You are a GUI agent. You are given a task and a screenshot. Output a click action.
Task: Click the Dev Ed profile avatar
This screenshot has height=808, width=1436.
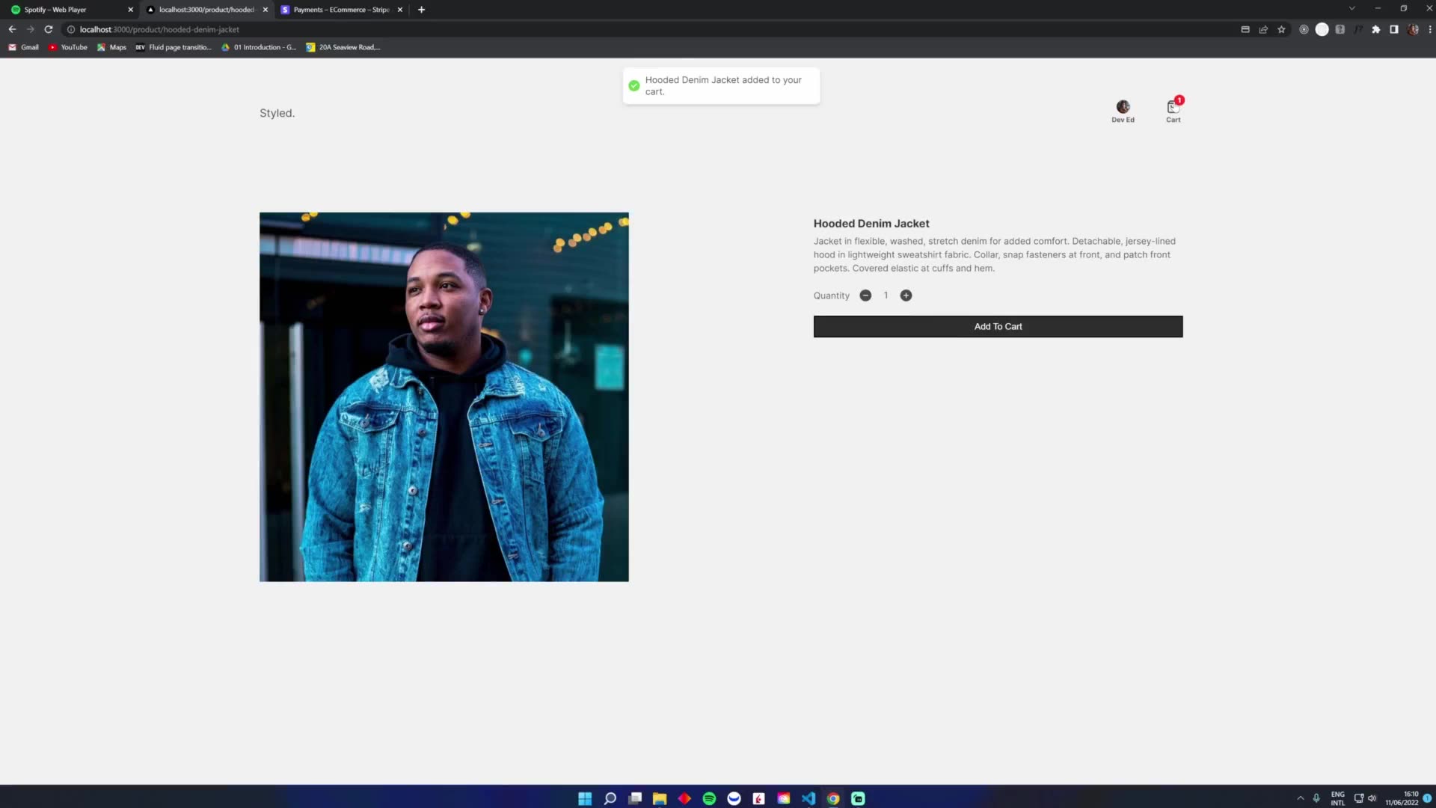point(1123,106)
